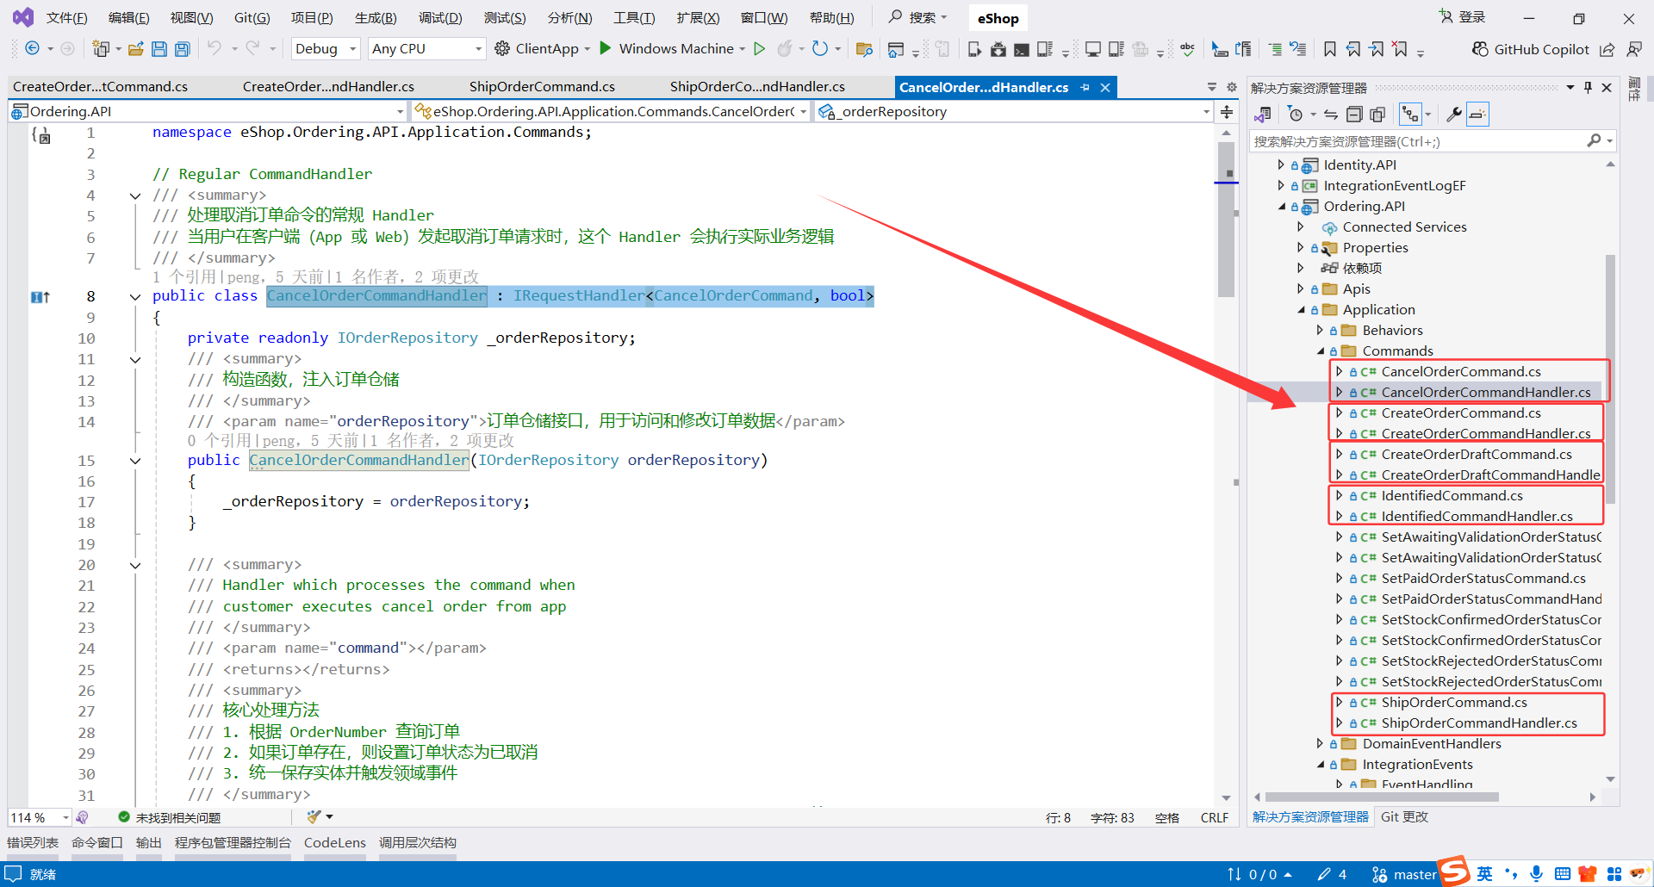Image resolution: width=1654 pixels, height=887 pixels.
Task: Open the 输出 output window tab
Action: click(149, 843)
